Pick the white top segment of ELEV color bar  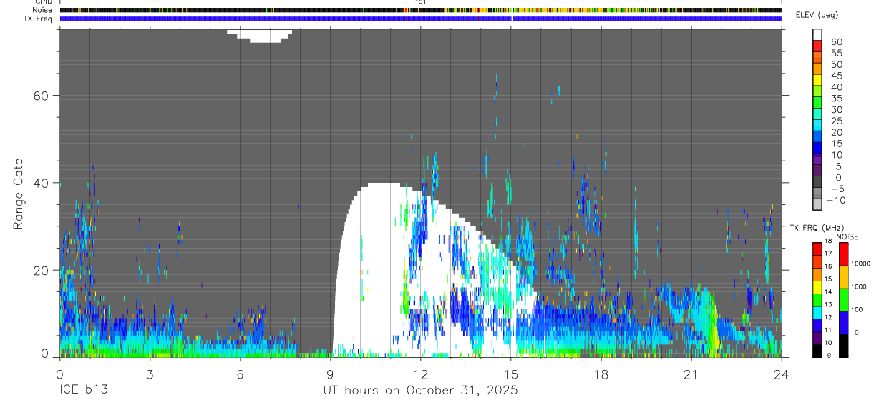(818, 35)
